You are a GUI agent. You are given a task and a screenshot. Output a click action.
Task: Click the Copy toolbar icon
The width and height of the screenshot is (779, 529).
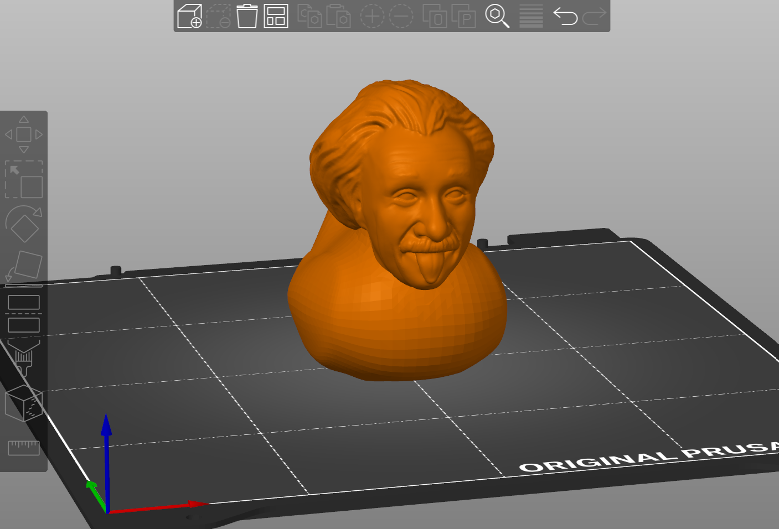[309, 16]
